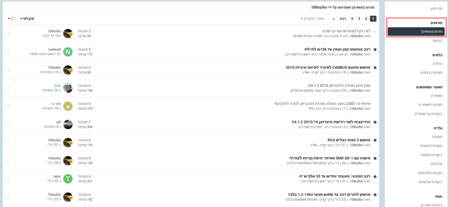Click the הבא next page button
The width and height of the screenshot is (449, 207).
(x=343, y=19)
